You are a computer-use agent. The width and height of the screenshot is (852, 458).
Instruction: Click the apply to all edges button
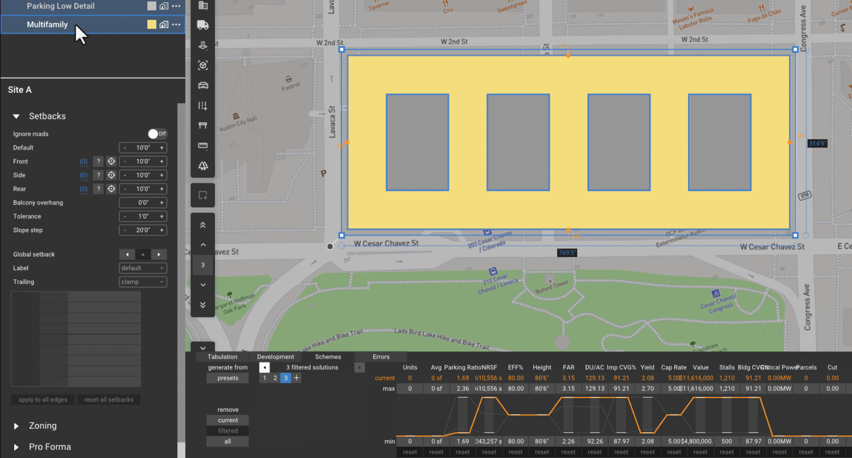pos(43,399)
